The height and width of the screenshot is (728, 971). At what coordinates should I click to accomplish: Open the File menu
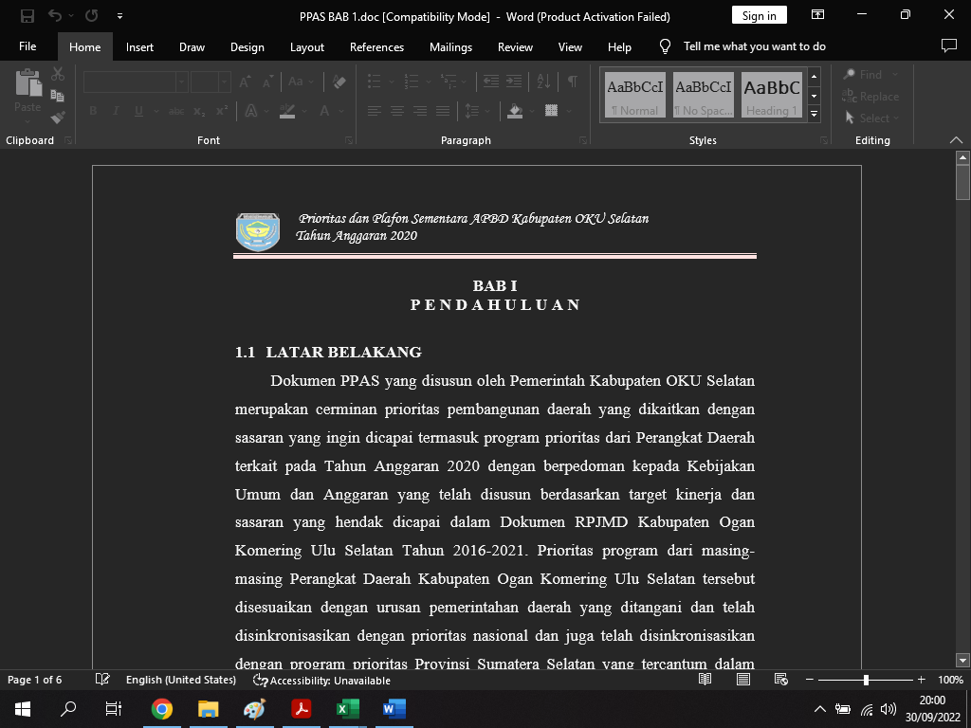pyautogui.click(x=27, y=46)
